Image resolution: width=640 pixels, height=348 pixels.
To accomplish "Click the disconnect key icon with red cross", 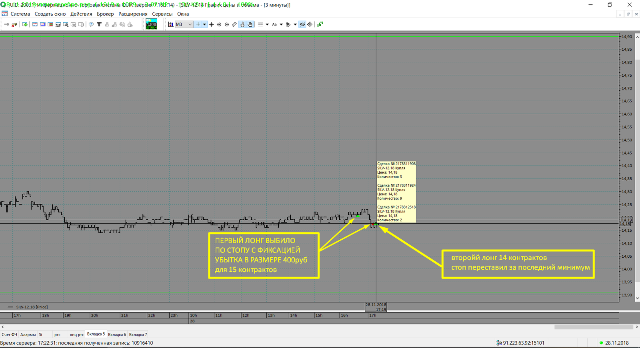I will (x=14, y=24).
